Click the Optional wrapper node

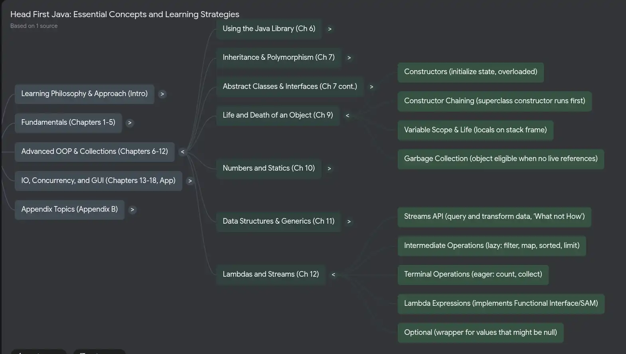(480, 332)
